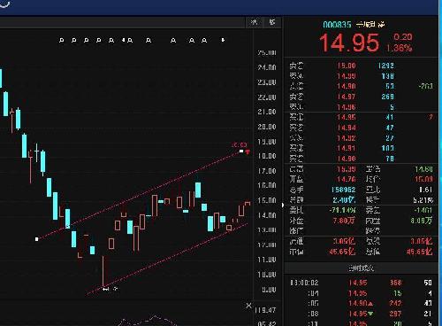Open the time-and-sales section header tab
This screenshot has height=326, width=442.
click(x=361, y=268)
